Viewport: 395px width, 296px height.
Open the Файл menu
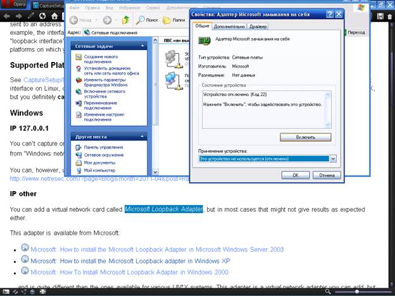(74, 8)
